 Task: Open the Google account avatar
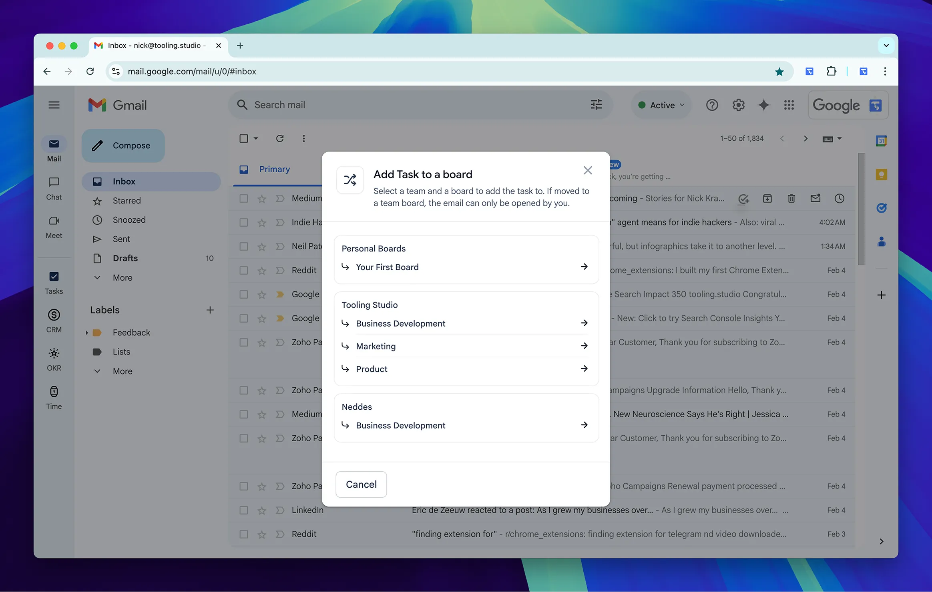(x=875, y=106)
